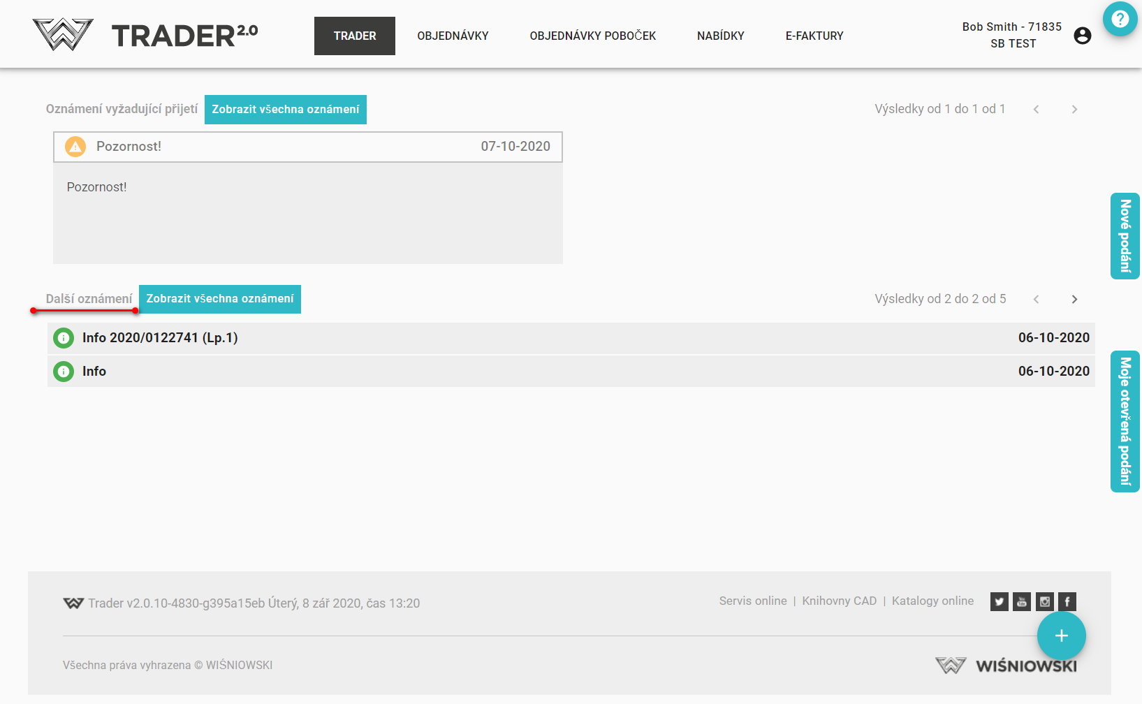Open the E-Faktury tab
The image size is (1142, 704).
pyautogui.click(x=814, y=36)
